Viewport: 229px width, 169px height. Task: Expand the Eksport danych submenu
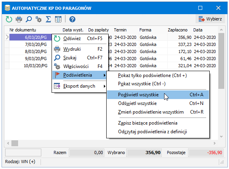click(x=79, y=86)
